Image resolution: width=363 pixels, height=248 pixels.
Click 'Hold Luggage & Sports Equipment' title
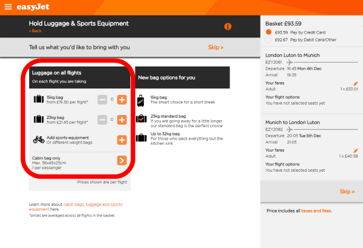pyautogui.click(x=78, y=23)
